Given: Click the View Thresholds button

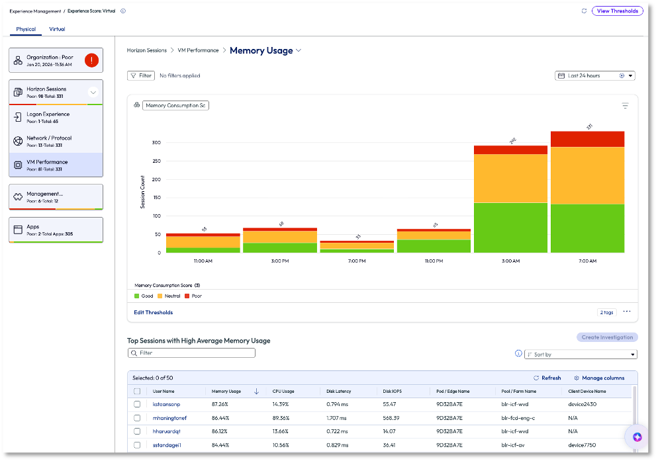Looking at the screenshot, I should click(x=617, y=11).
